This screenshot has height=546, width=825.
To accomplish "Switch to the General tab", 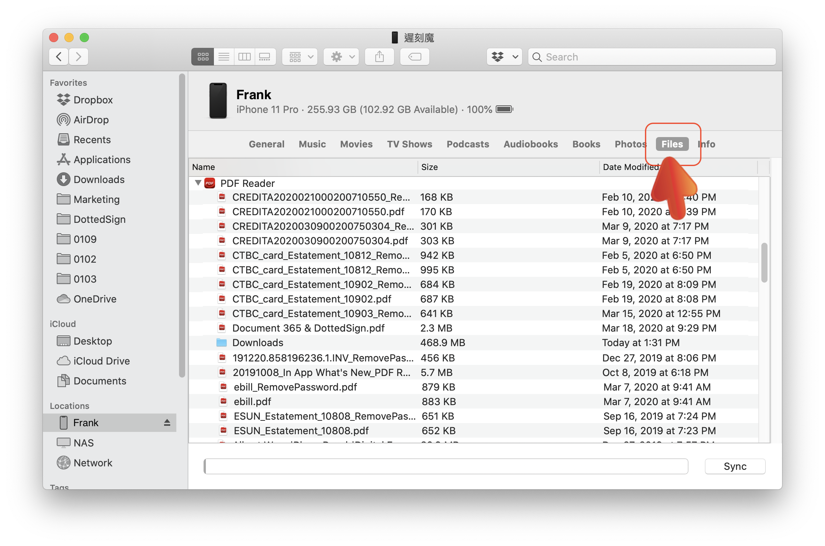I will point(266,144).
